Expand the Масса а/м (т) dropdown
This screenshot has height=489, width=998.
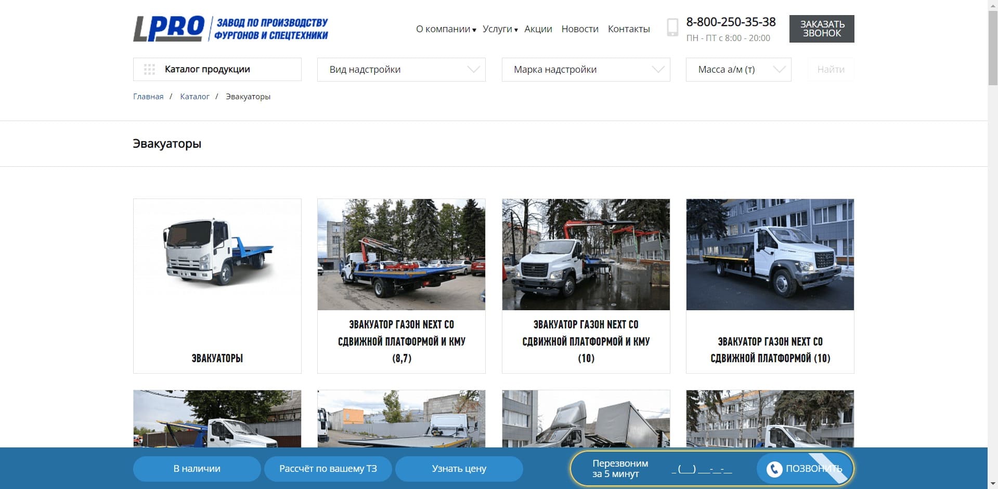pos(738,70)
